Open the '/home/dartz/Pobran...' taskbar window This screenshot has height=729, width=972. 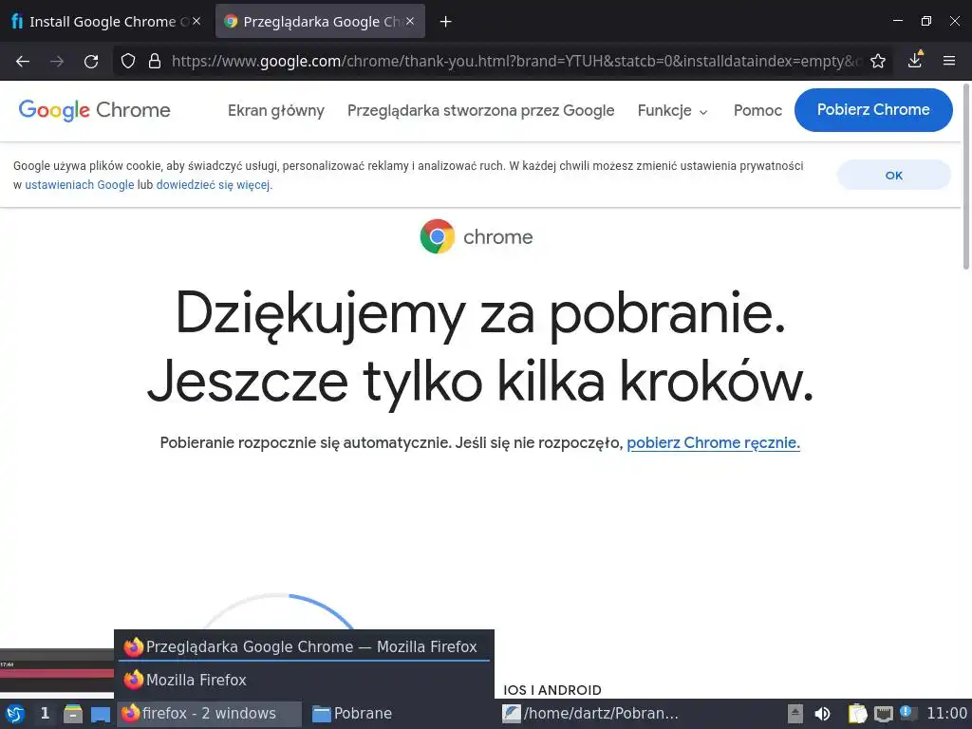click(x=590, y=714)
